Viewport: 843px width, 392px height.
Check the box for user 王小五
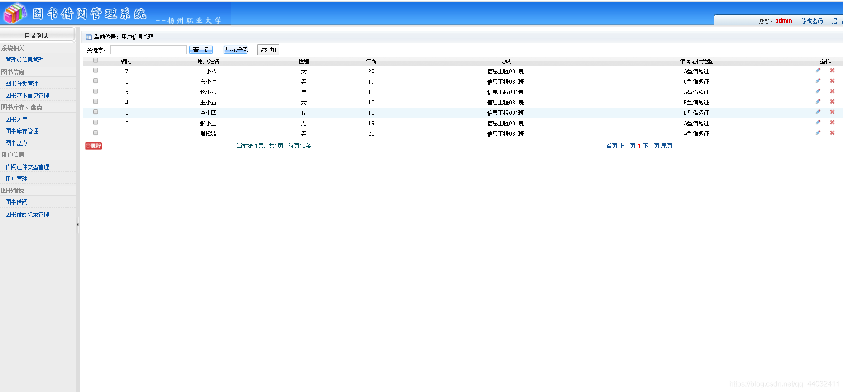[x=96, y=102]
